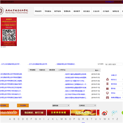Open the 教育发展基金会 text link
The image size is (123, 123).
[116, 98]
